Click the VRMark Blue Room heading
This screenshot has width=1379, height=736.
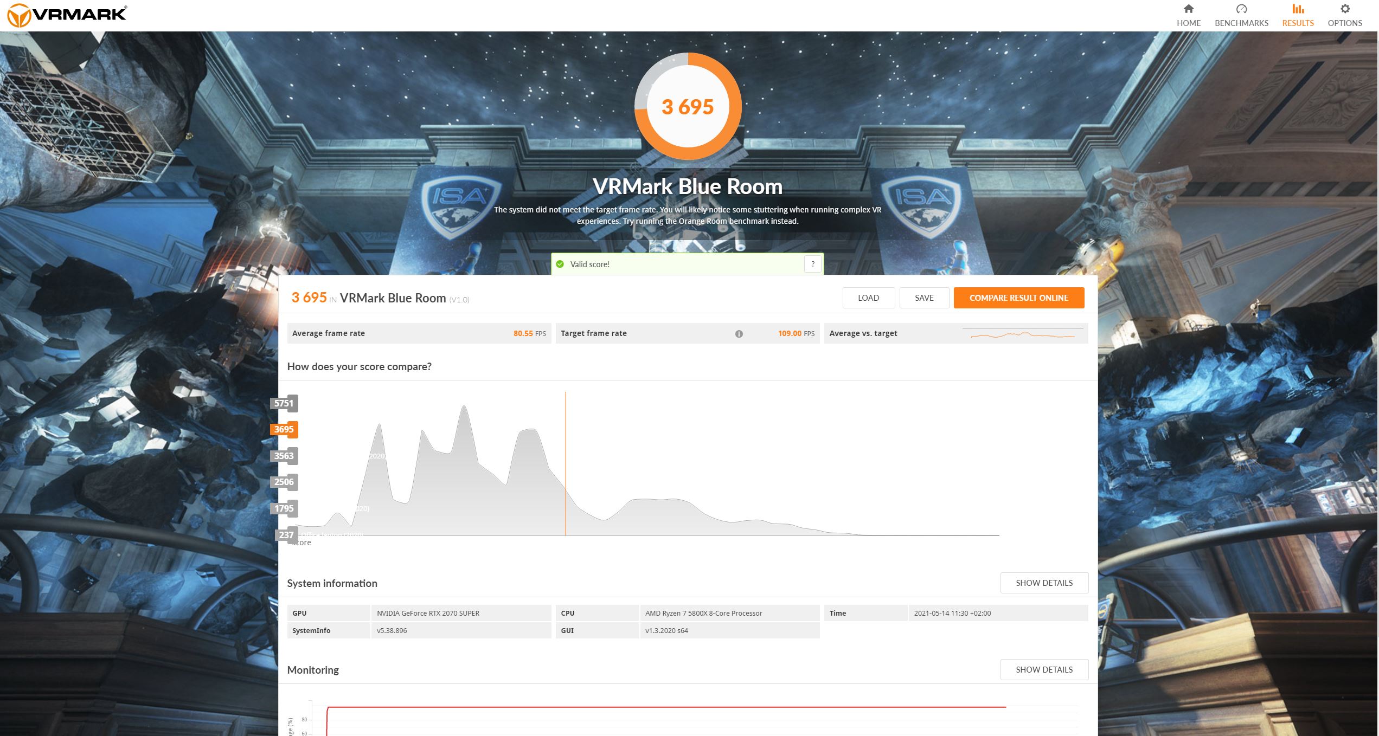[688, 186]
